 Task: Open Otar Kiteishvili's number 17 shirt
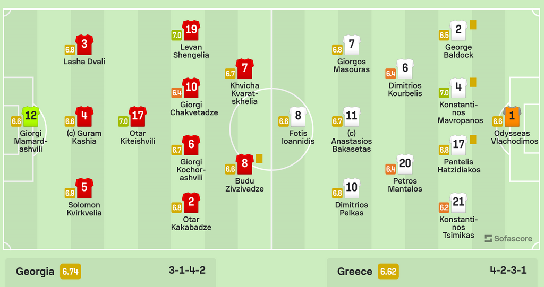pyautogui.click(x=138, y=116)
